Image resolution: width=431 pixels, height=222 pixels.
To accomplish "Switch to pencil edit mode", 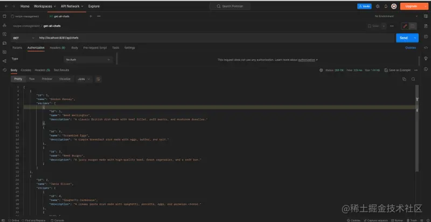I will (405, 26).
